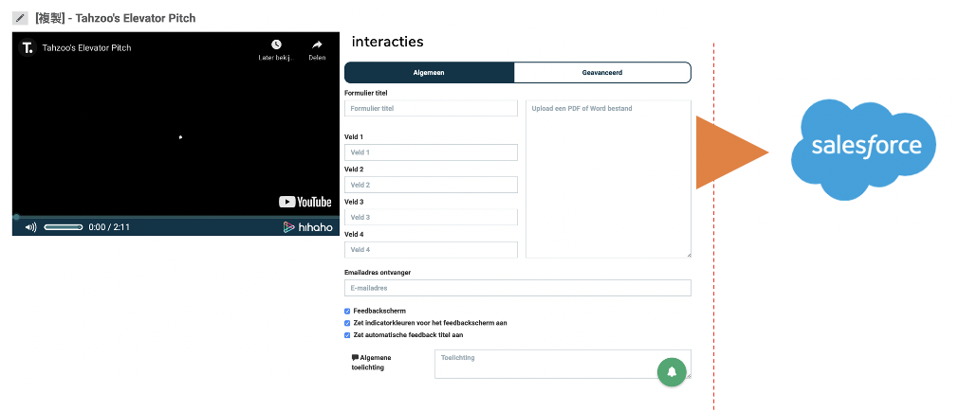Click the Later bekijken clock icon
Viewport: 960px width, 411px height.
tap(276, 45)
